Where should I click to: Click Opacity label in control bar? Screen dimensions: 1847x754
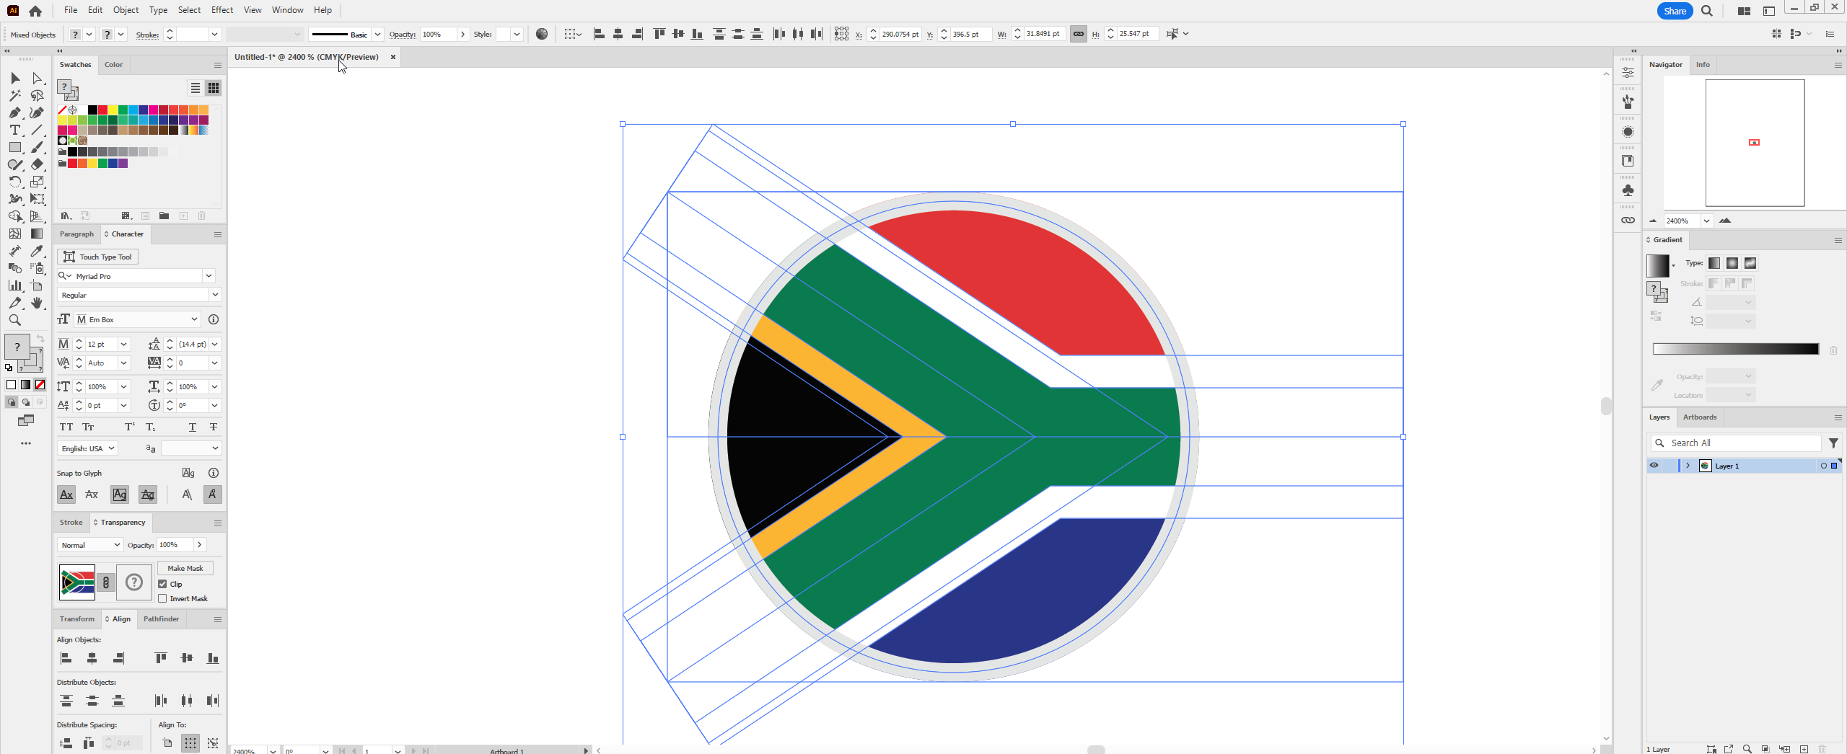coord(402,35)
